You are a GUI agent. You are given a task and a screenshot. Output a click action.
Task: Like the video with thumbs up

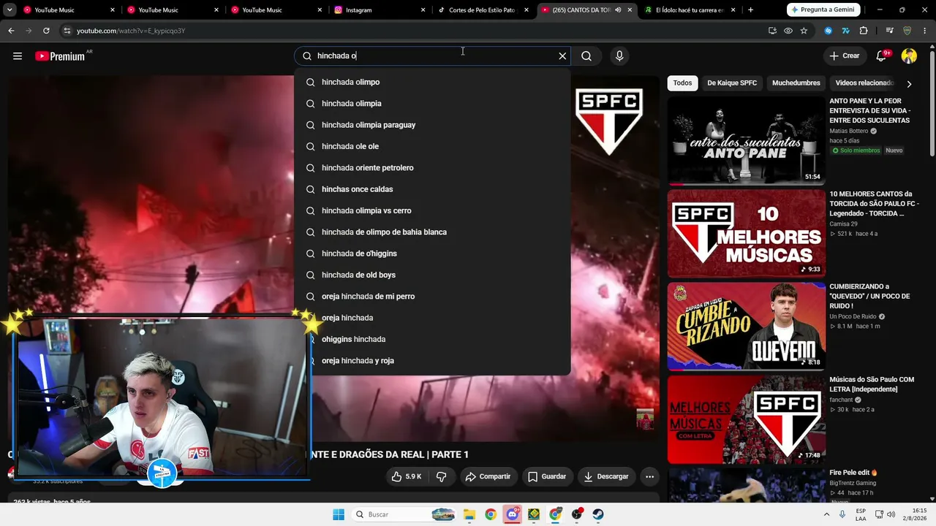tap(406, 476)
